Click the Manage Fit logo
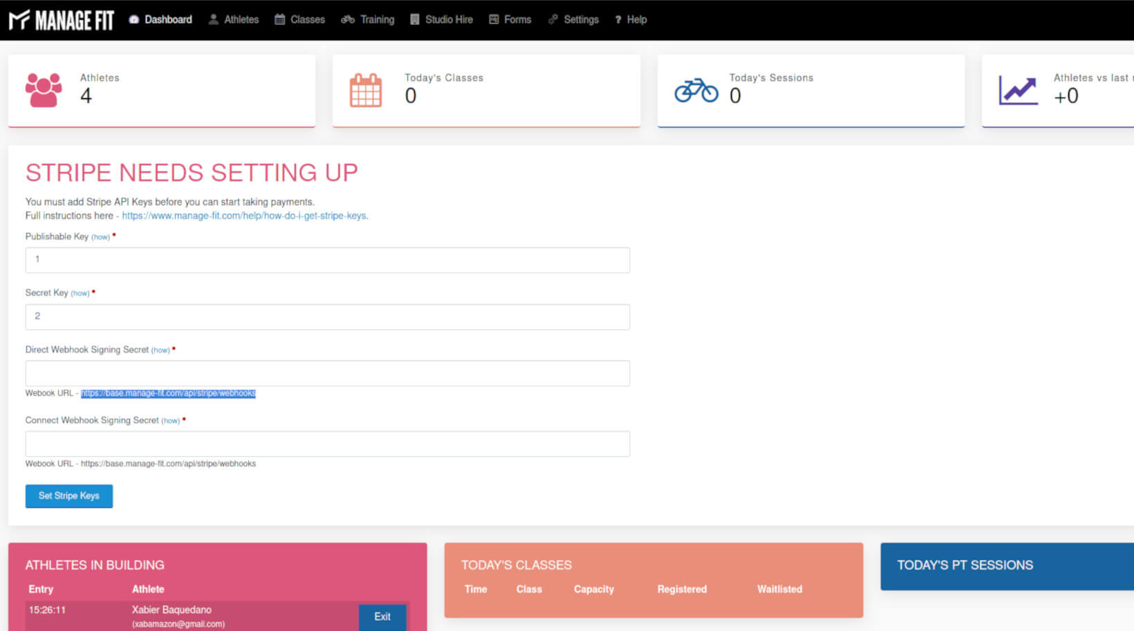Screen dimensions: 1134x631 click(62, 20)
